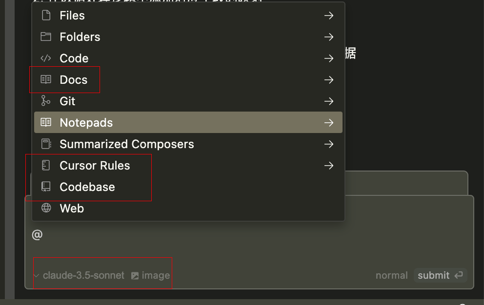Viewport: 484px width, 305px height.
Task: Click the Cursor Rules icon
Action: click(46, 165)
